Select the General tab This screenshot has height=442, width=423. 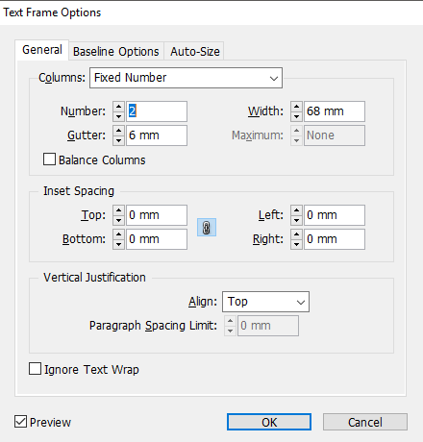click(x=42, y=50)
